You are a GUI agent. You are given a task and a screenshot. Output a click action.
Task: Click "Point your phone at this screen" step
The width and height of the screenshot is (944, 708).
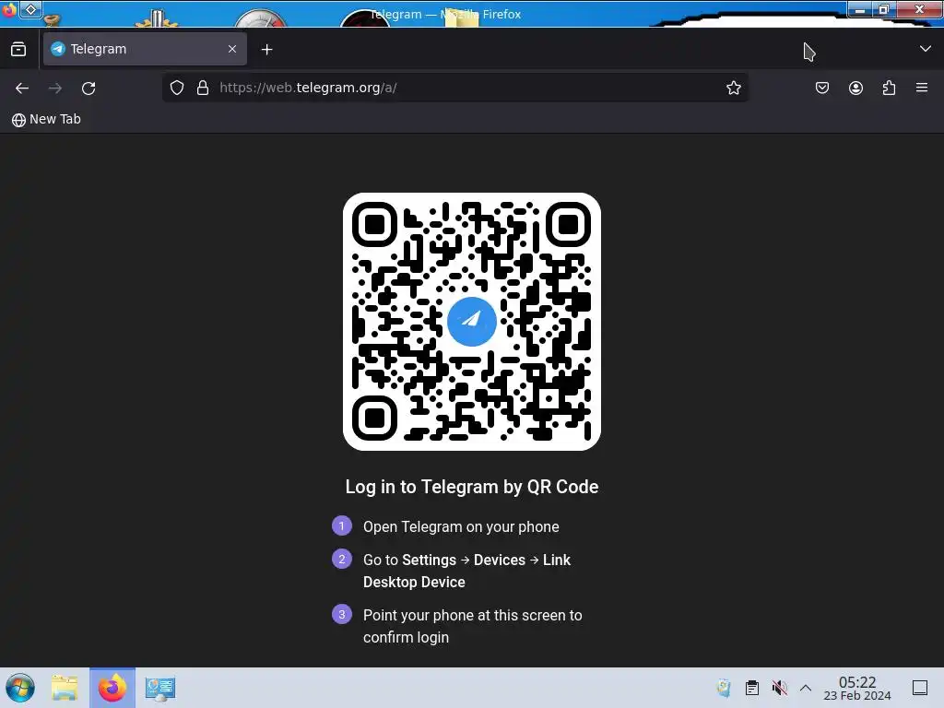[473, 626]
